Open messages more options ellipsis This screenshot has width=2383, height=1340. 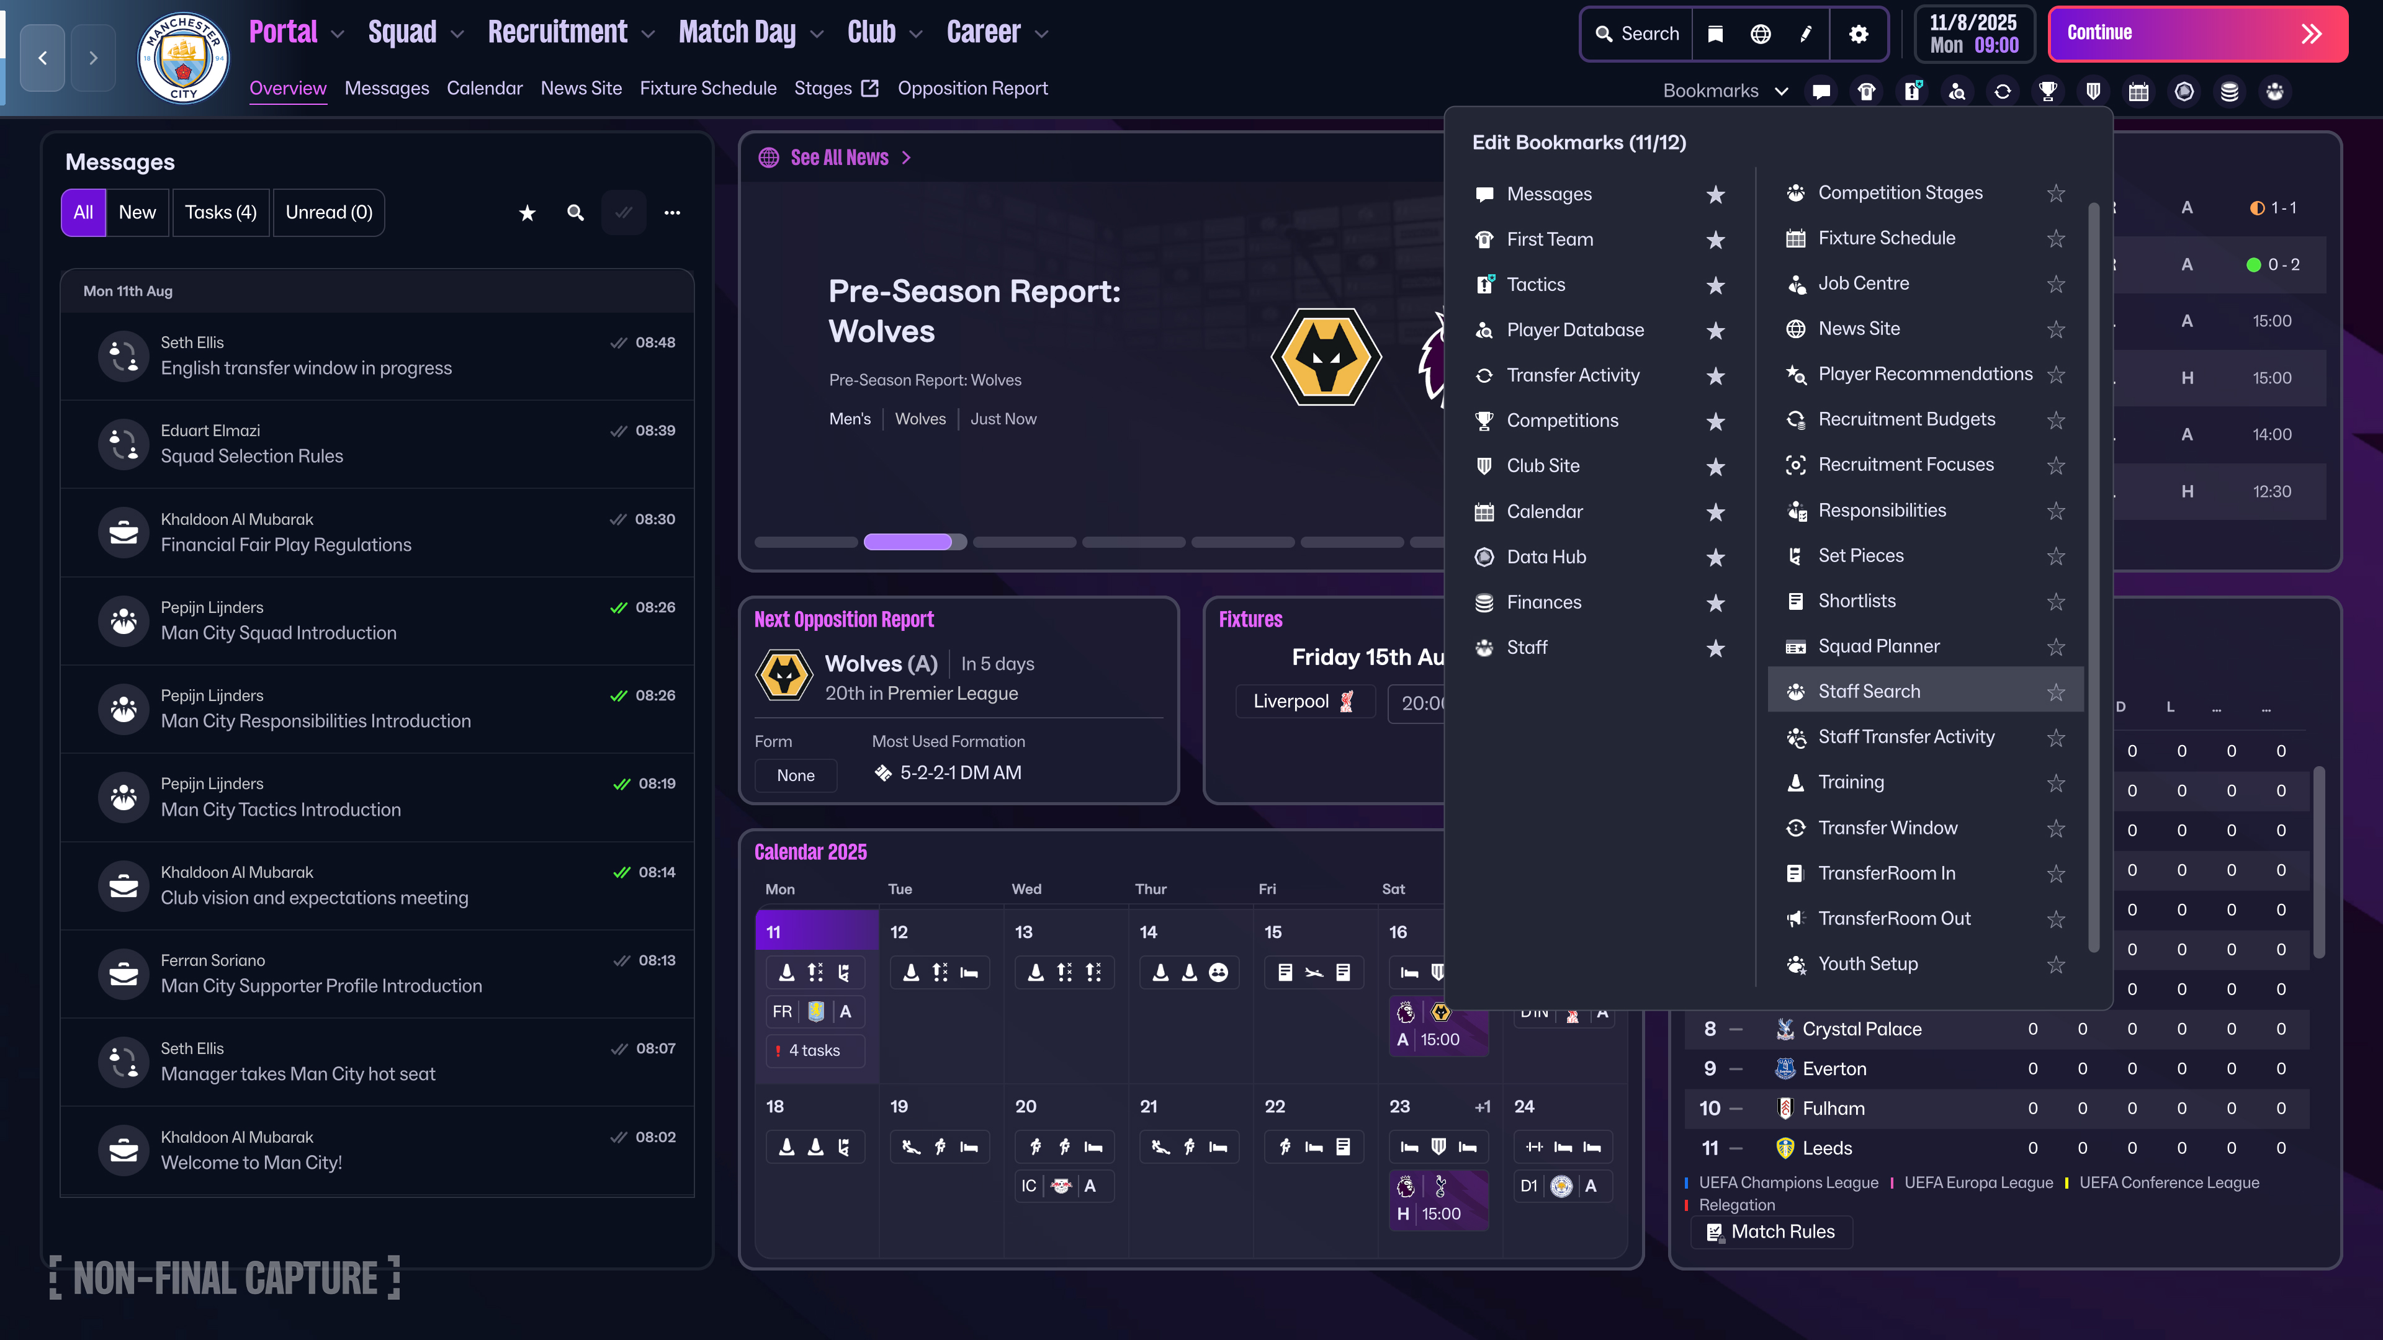(673, 213)
